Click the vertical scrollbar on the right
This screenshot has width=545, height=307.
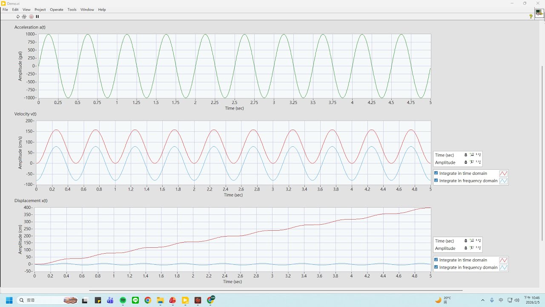coord(542,153)
